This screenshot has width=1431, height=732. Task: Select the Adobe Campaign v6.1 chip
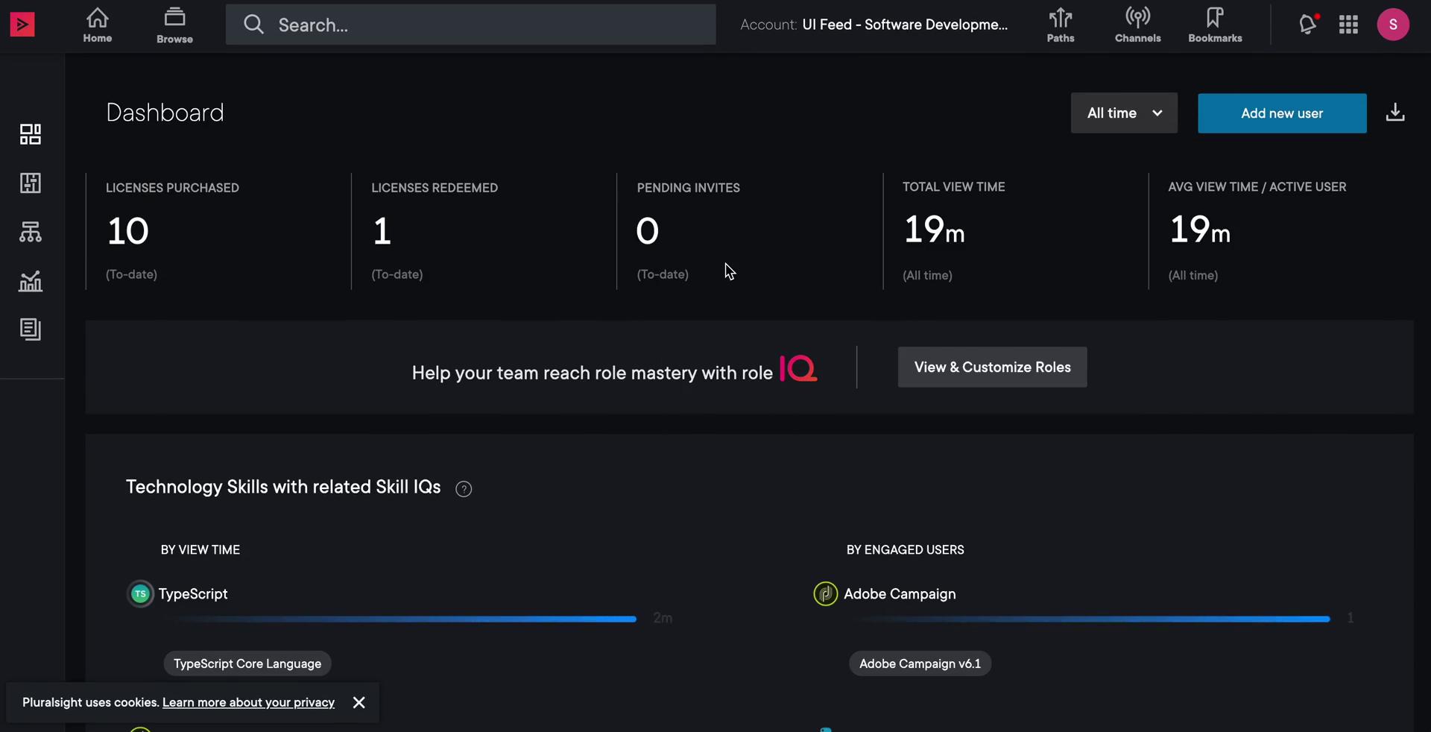[x=920, y=663]
